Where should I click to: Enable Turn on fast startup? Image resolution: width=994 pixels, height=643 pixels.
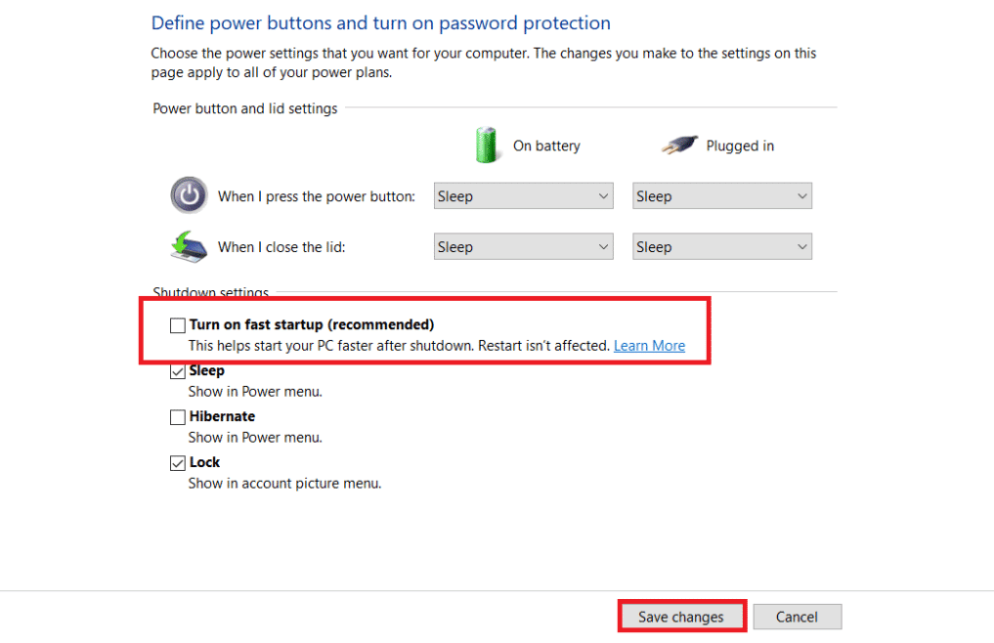tap(177, 323)
